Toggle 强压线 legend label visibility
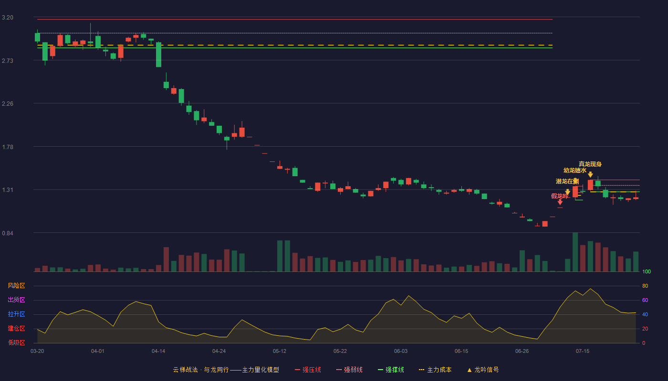 click(x=312, y=370)
